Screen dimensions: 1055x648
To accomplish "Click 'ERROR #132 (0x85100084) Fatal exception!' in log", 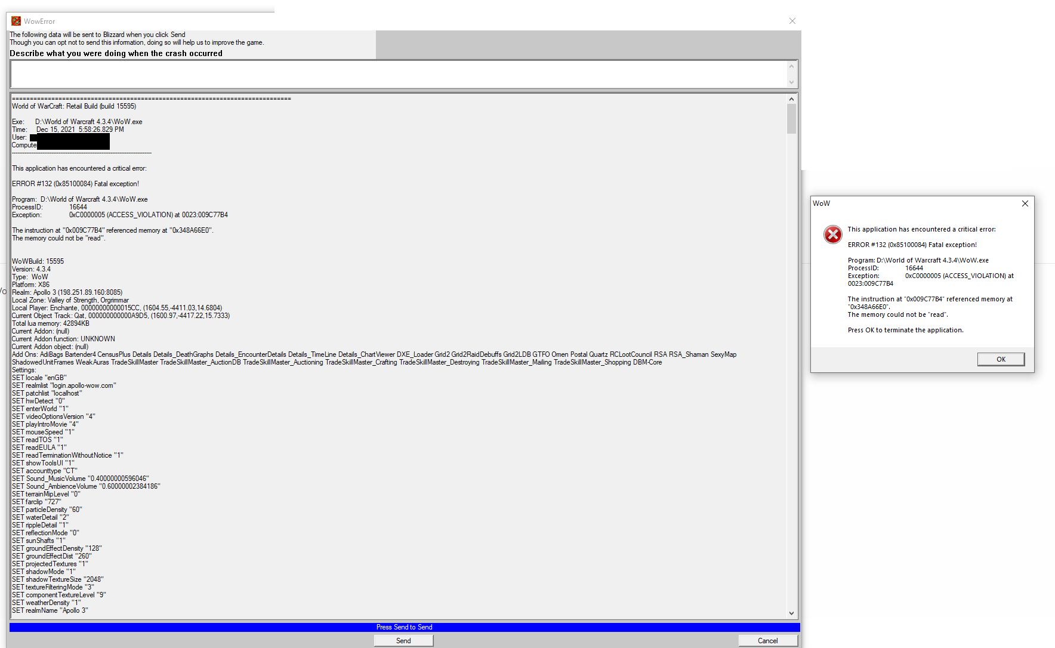I will pyautogui.click(x=75, y=184).
